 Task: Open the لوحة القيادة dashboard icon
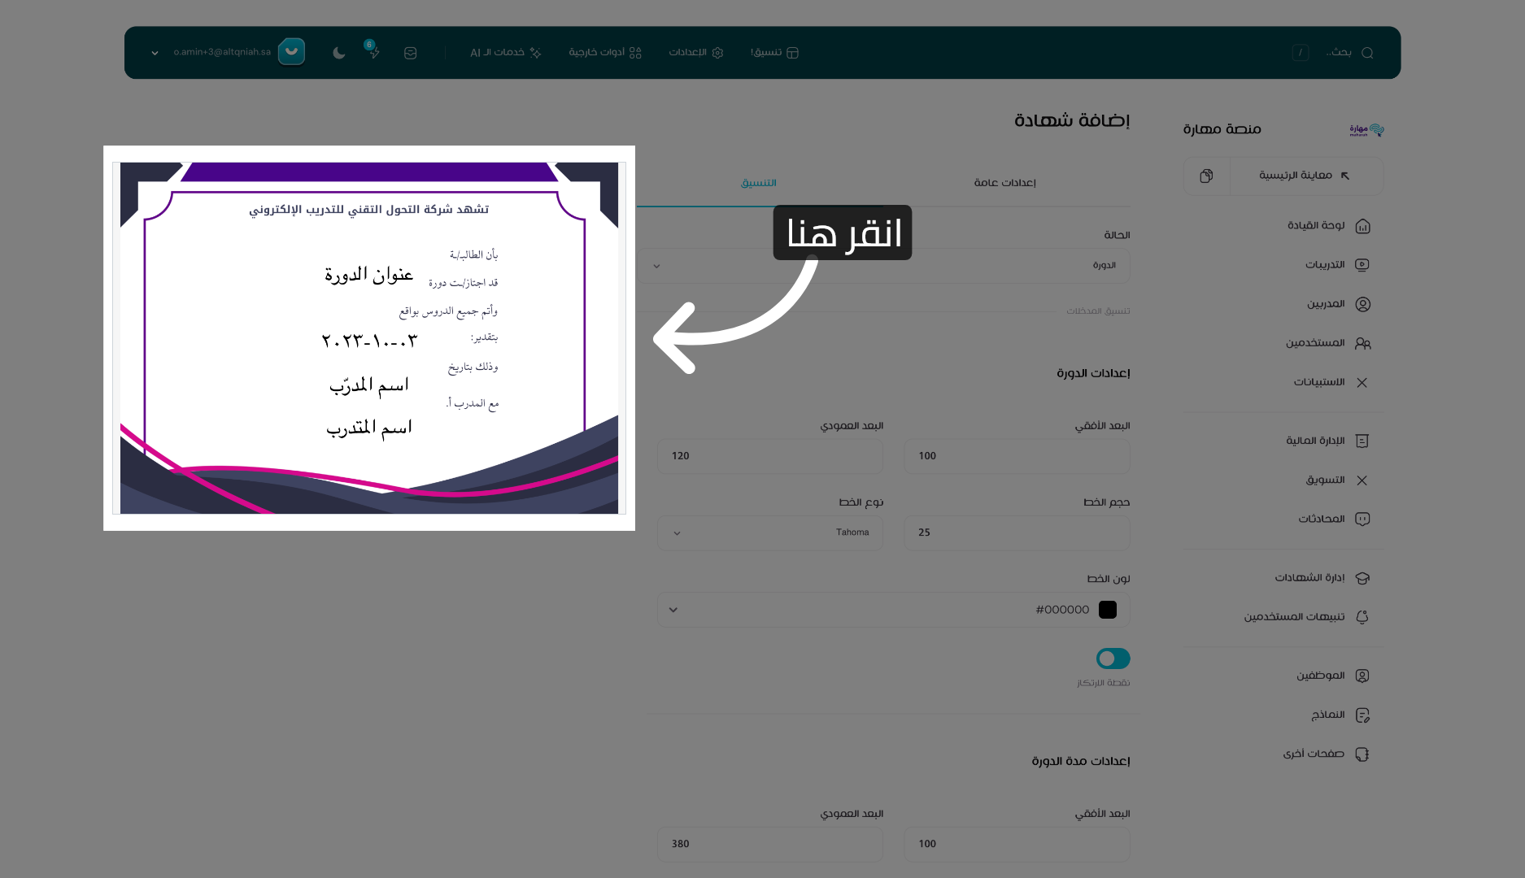[x=1363, y=225]
